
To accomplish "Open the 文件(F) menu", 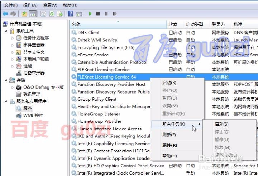I will point(11,5).
